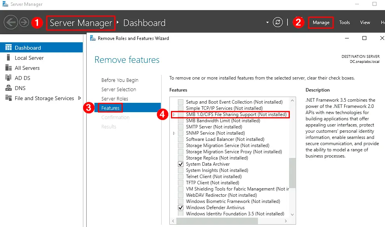Toggle the WebDAV Redirector checkbox
Viewport: 385px width, 227px height.
[181, 195]
